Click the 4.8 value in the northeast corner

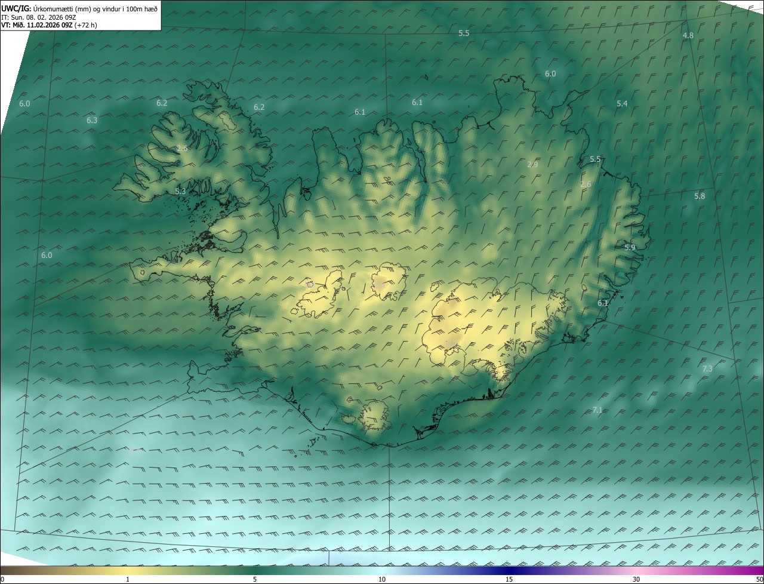pyautogui.click(x=688, y=35)
